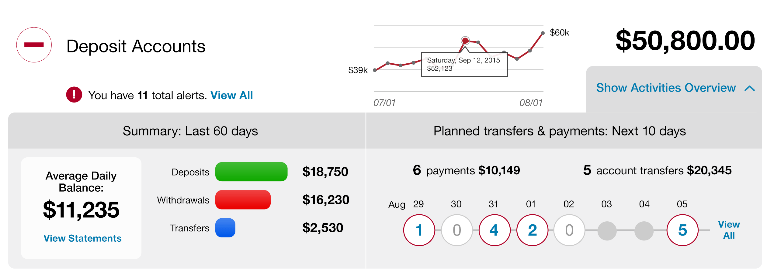Click the red Withdrawals bar
774x275 pixels.
243,200
